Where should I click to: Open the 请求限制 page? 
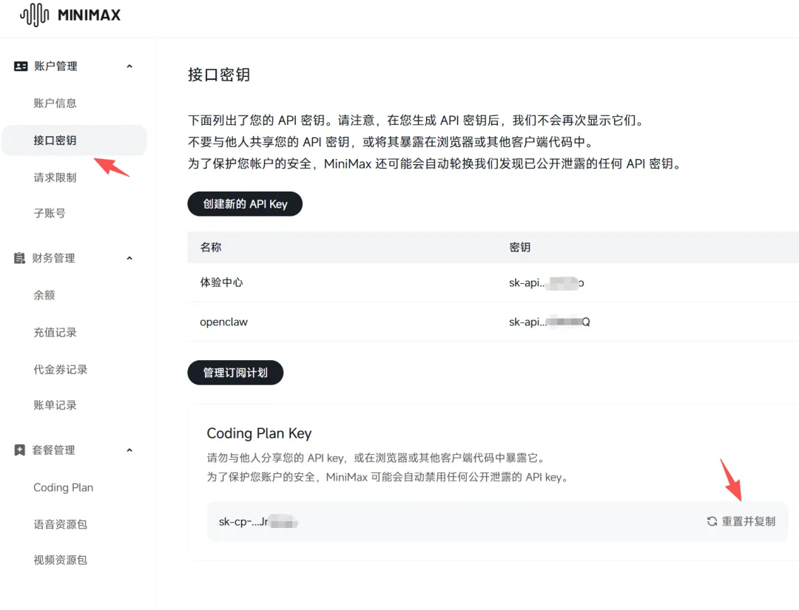coord(55,177)
